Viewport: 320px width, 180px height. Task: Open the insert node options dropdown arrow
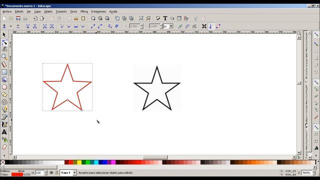coord(11,26)
